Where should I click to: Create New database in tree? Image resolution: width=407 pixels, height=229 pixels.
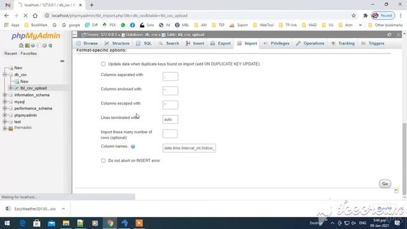[x=18, y=68]
